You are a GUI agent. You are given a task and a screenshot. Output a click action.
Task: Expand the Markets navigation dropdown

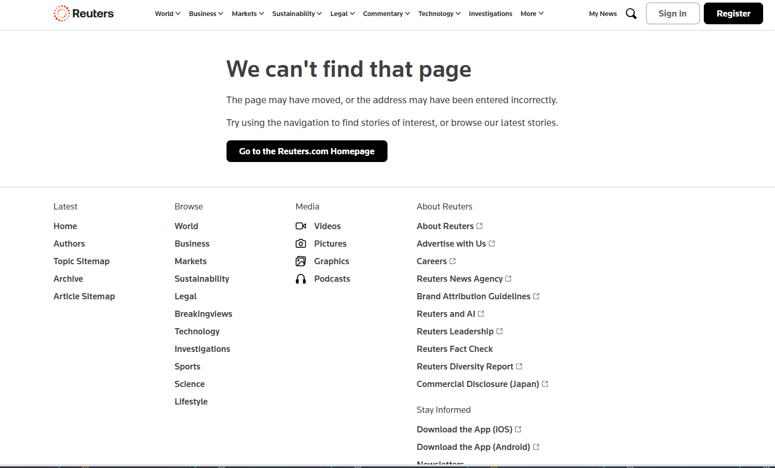click(248, 14)
